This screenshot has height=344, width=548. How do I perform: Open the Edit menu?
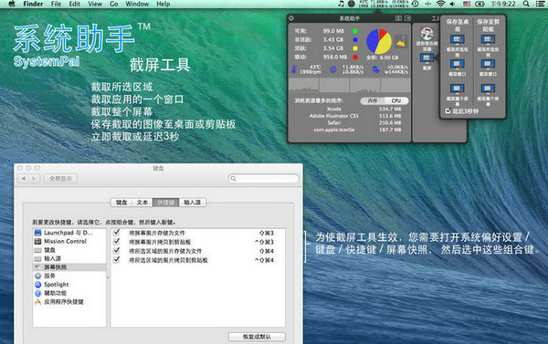[75, 4]
